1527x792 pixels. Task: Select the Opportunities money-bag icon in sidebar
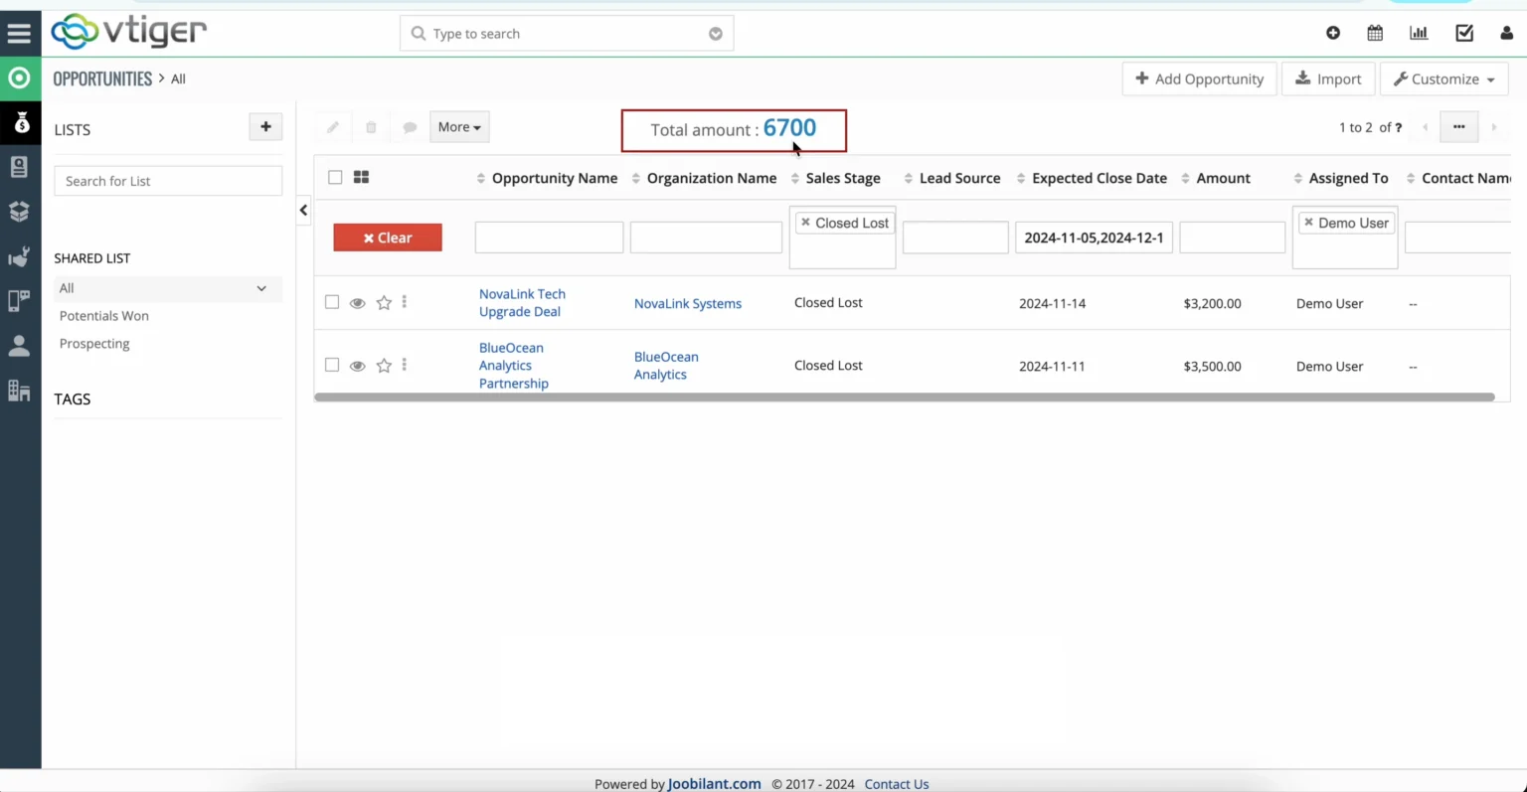(x=20, y=123)
